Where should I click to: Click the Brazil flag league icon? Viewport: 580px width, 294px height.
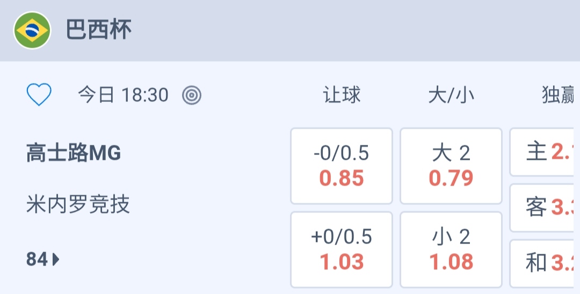tap(32, 31)
